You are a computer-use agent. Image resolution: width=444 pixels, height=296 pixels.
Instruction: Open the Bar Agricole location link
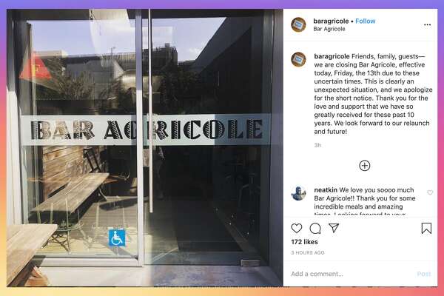329,29
